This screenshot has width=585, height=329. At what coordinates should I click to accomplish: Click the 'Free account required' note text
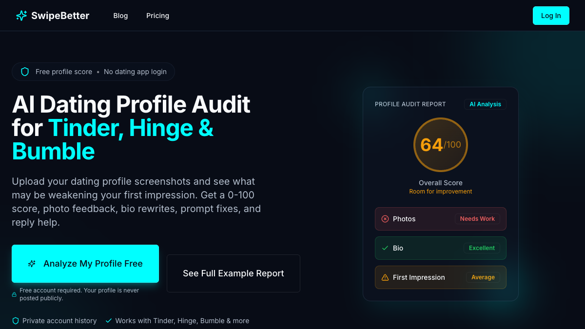[x=79, y=294]
